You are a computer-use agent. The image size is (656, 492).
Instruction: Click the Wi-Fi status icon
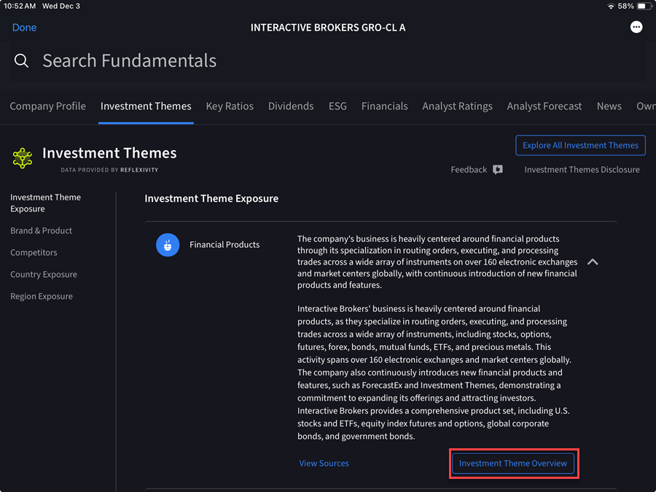[610, 5]
